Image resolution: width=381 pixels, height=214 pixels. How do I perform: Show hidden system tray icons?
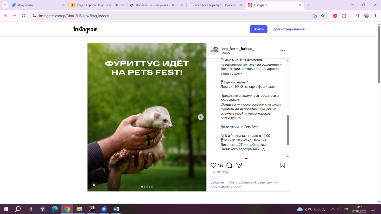coord(333,209)
